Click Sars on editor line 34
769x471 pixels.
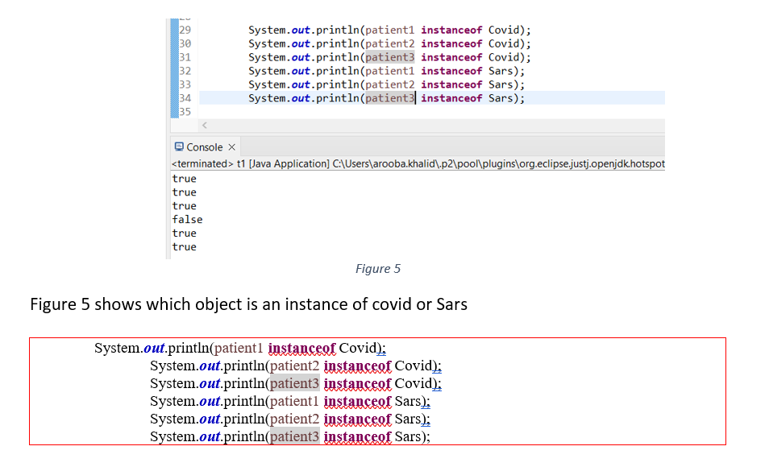click(501, 98)
